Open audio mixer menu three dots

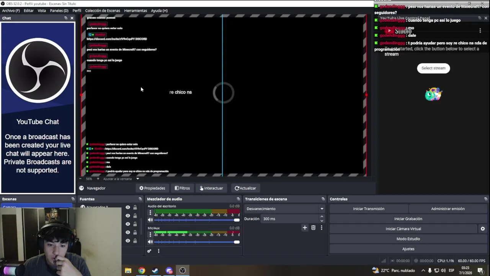[x=158, y=251]
